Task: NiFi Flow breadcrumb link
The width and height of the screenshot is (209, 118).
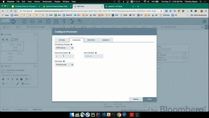Action: pyautogui.click(x=5, y=109)
